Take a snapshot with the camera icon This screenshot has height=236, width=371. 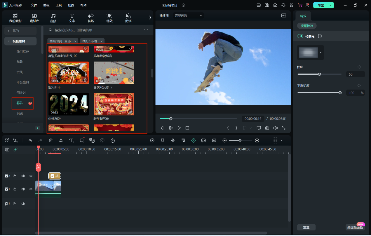pos(267,128)
